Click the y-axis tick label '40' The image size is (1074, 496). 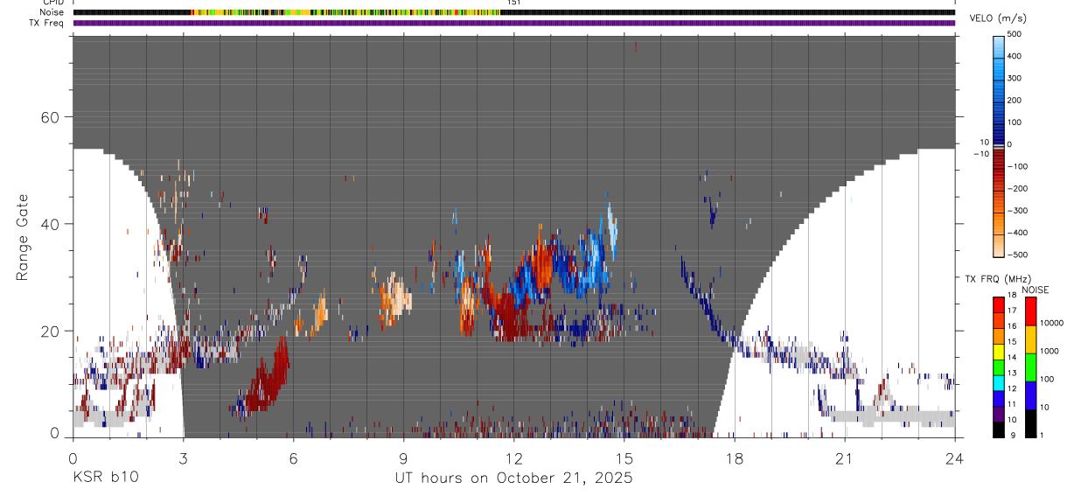50,224
